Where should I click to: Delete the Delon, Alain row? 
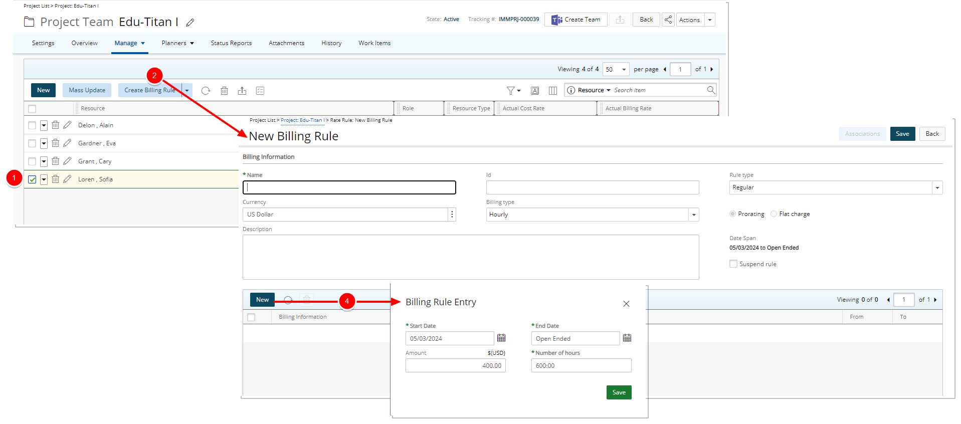click(56, 125)
